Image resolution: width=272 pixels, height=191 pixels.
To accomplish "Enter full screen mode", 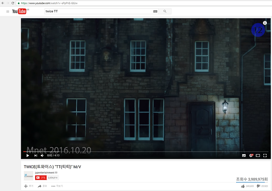I will coord(265,155).
